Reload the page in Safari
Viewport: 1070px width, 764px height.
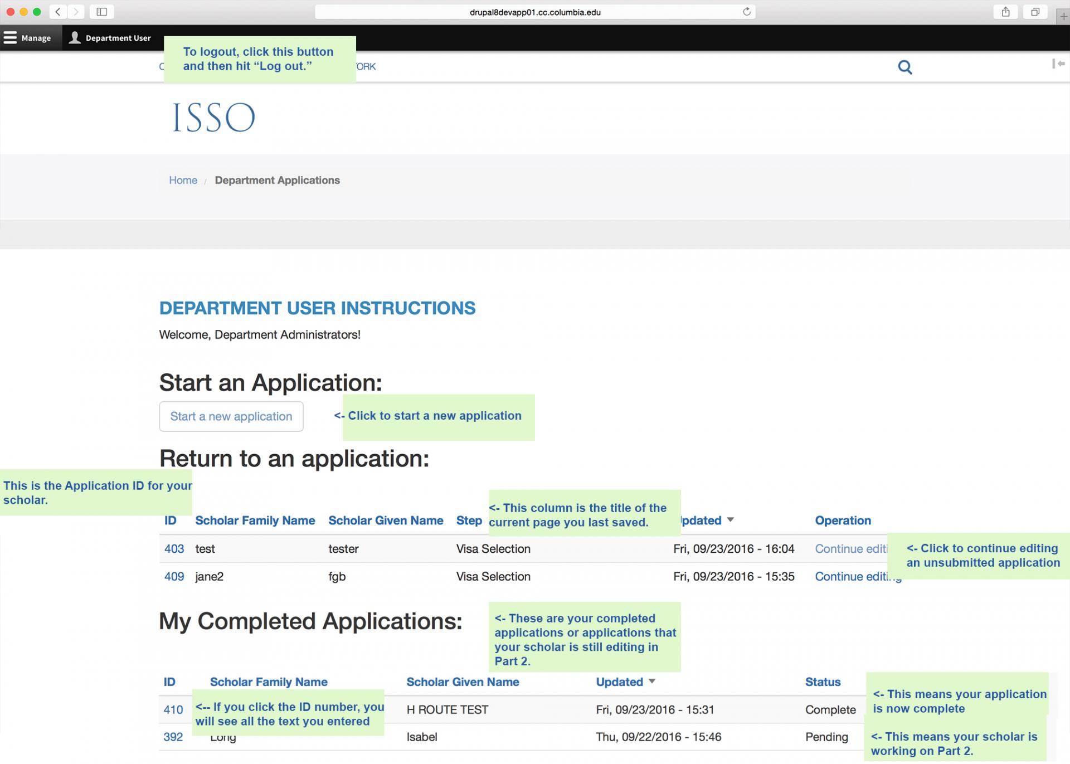click(746, 12)
